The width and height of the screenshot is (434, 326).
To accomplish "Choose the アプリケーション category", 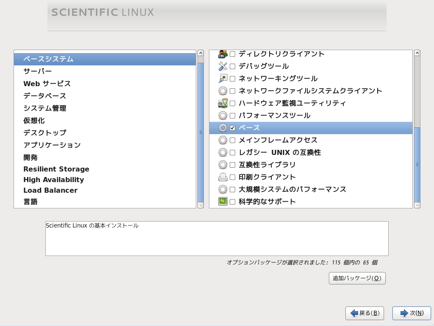I will point(105,145).
